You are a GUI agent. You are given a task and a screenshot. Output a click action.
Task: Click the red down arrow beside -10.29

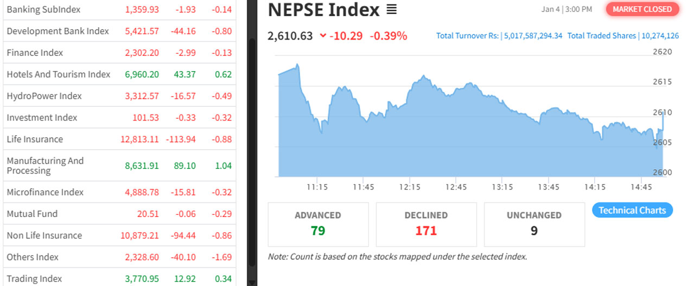[x=323, y=36]
